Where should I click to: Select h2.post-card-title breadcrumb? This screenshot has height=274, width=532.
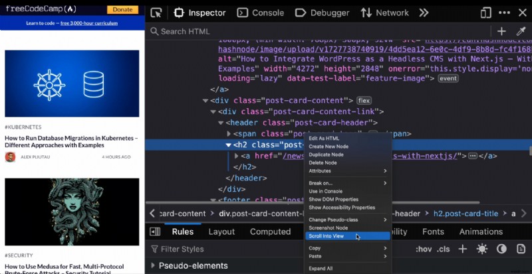coord(466,214)
